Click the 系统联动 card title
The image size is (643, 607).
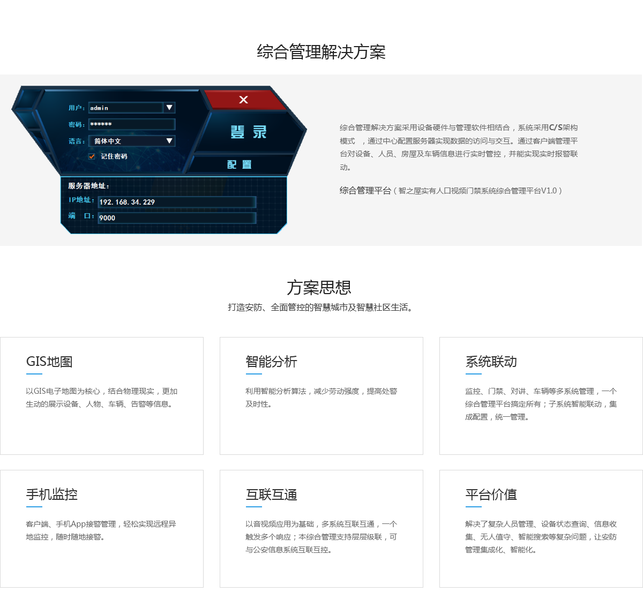tap(491, 362)
